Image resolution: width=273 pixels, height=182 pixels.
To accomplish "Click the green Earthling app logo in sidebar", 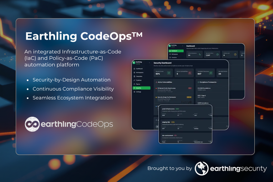I will (134, 61).
